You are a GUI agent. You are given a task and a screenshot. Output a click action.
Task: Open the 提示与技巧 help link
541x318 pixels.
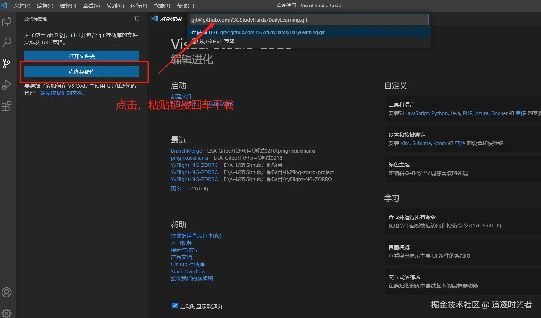click(x=184, y=250)
